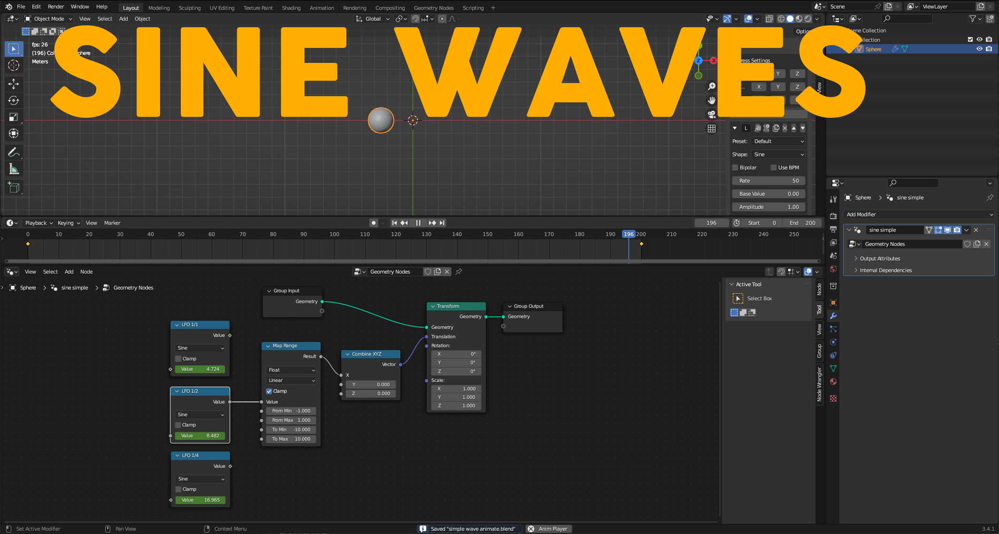Click the viewport pan hand icon

[x=712, y=100]
